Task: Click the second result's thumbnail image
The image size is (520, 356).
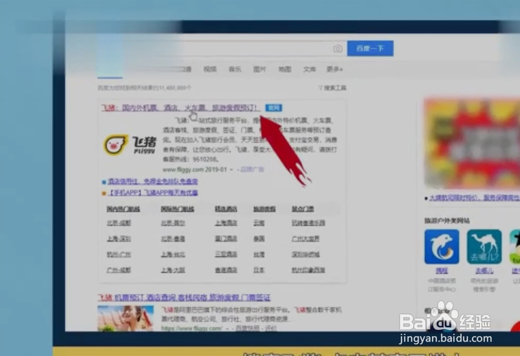Action: click(x=125, y=316)
